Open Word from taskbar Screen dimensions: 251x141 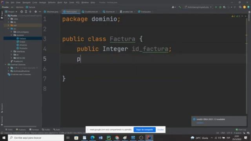pos(100,137)
